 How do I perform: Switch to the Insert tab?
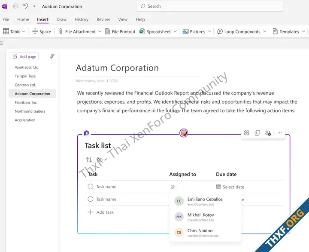coord(42,19)
